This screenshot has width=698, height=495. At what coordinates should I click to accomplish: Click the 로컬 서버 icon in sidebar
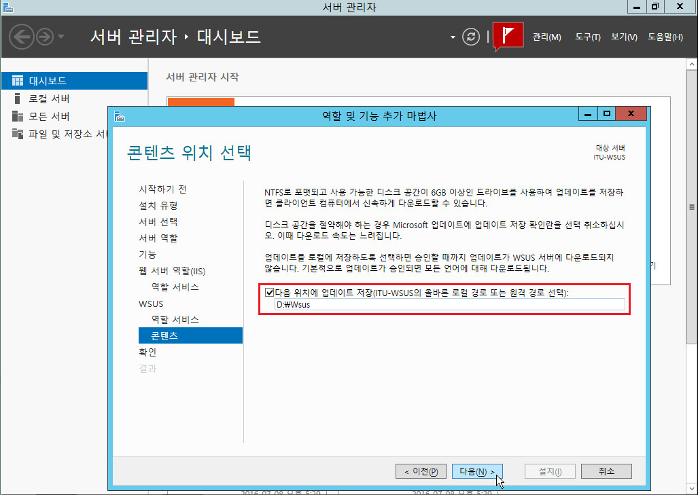[x=18, y=98]
